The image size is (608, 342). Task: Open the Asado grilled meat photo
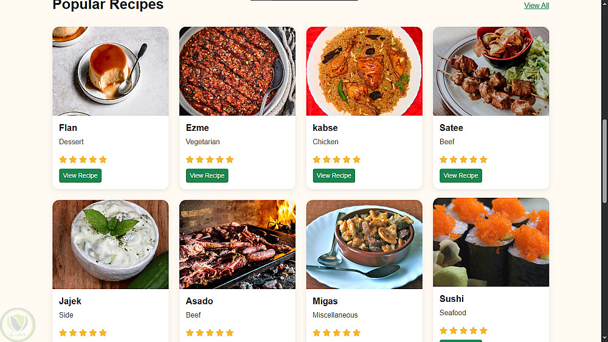click(x=237, y=244)
